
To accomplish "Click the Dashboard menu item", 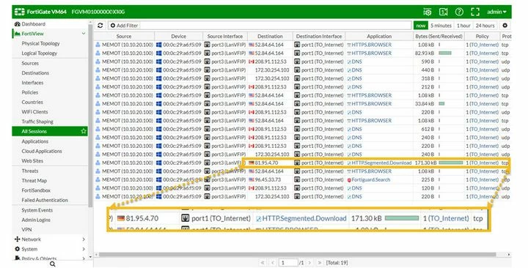I will 33,24.
